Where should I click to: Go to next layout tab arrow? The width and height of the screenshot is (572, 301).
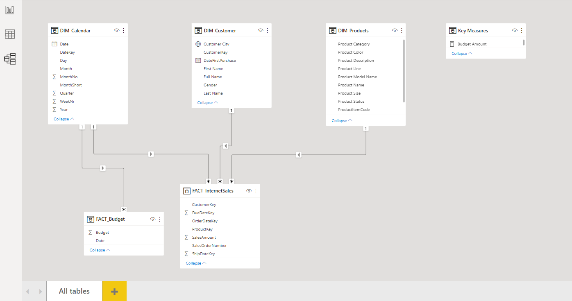tap(40, 292)
